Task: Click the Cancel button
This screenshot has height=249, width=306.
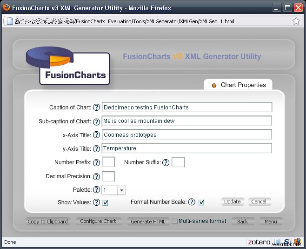Action: pyautogui.click(x=259, y=202)
